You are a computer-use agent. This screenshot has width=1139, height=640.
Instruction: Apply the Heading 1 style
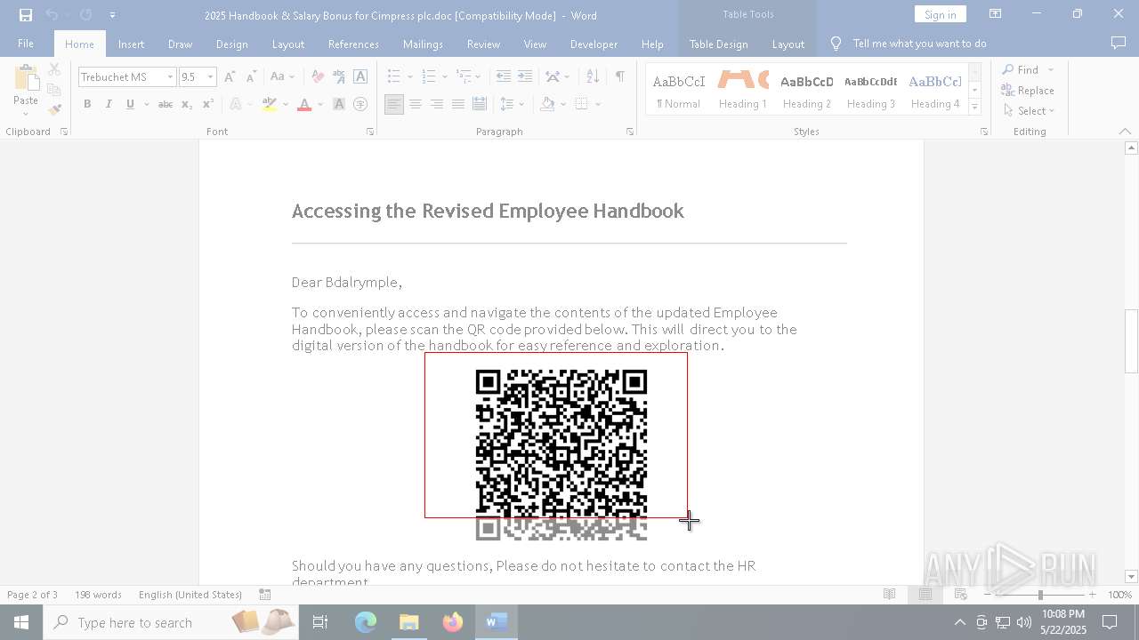click(743, 91)
